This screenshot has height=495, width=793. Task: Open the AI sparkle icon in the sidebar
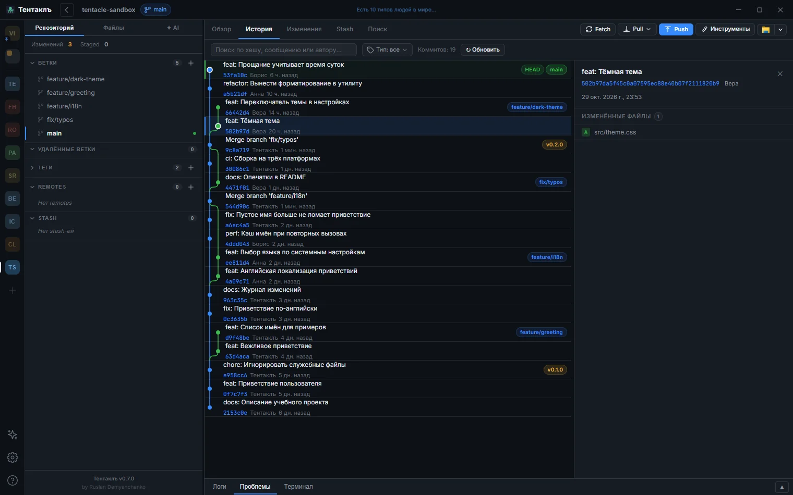pyautogui.click(x=13, y=435)
